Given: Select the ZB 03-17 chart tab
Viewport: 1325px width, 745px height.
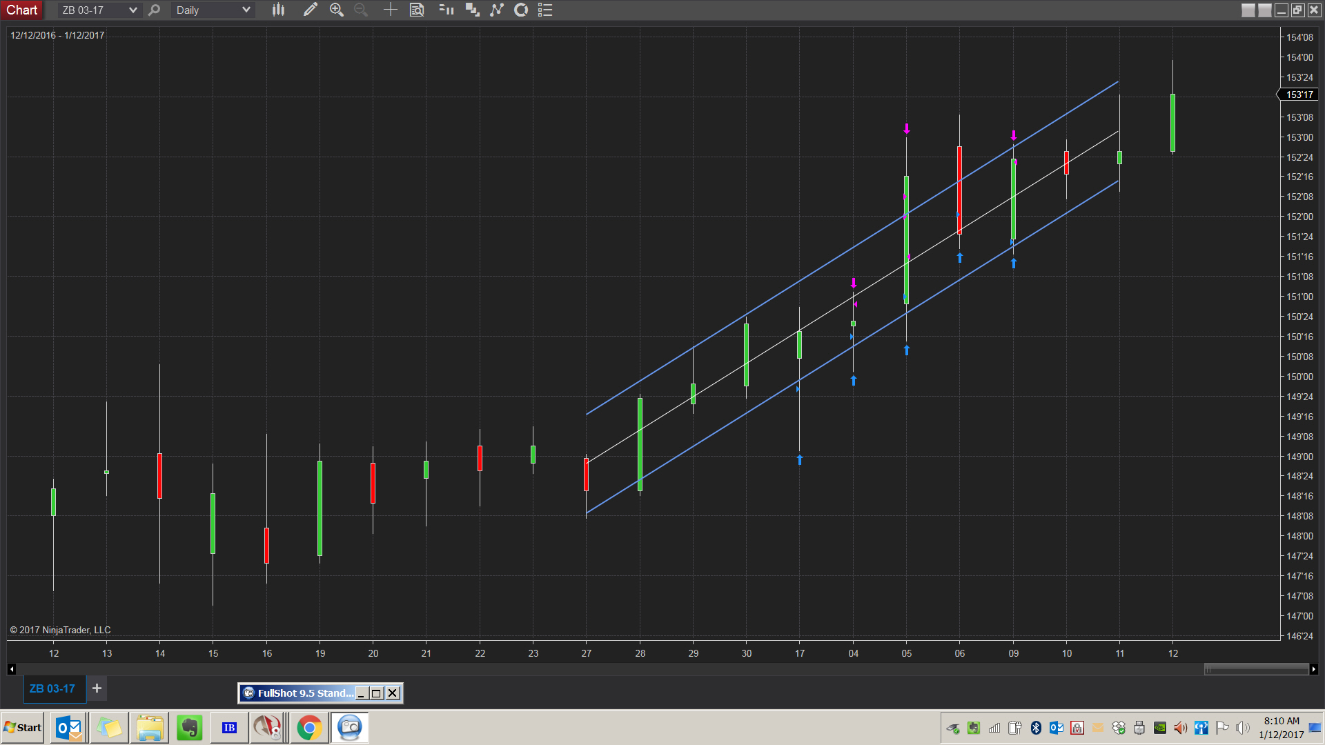Looking at the screenshot, I should coord(52,688).
